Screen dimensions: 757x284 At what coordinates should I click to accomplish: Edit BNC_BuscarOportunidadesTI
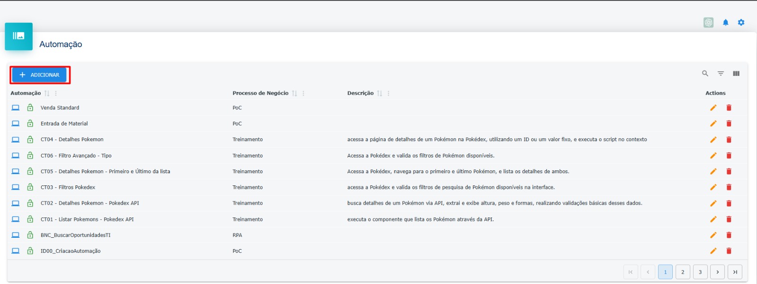click(713, 235)
